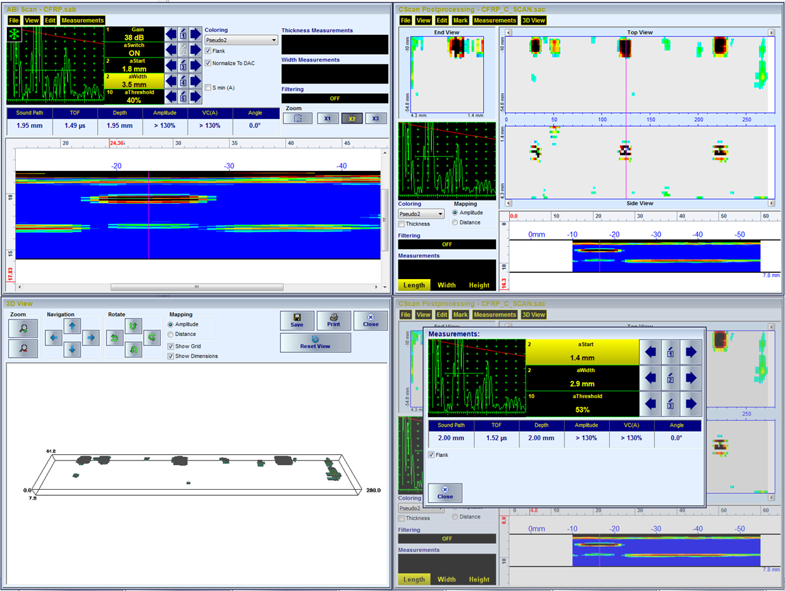
Task: Click Print button in 3D View
Action: tap(333, 320)
